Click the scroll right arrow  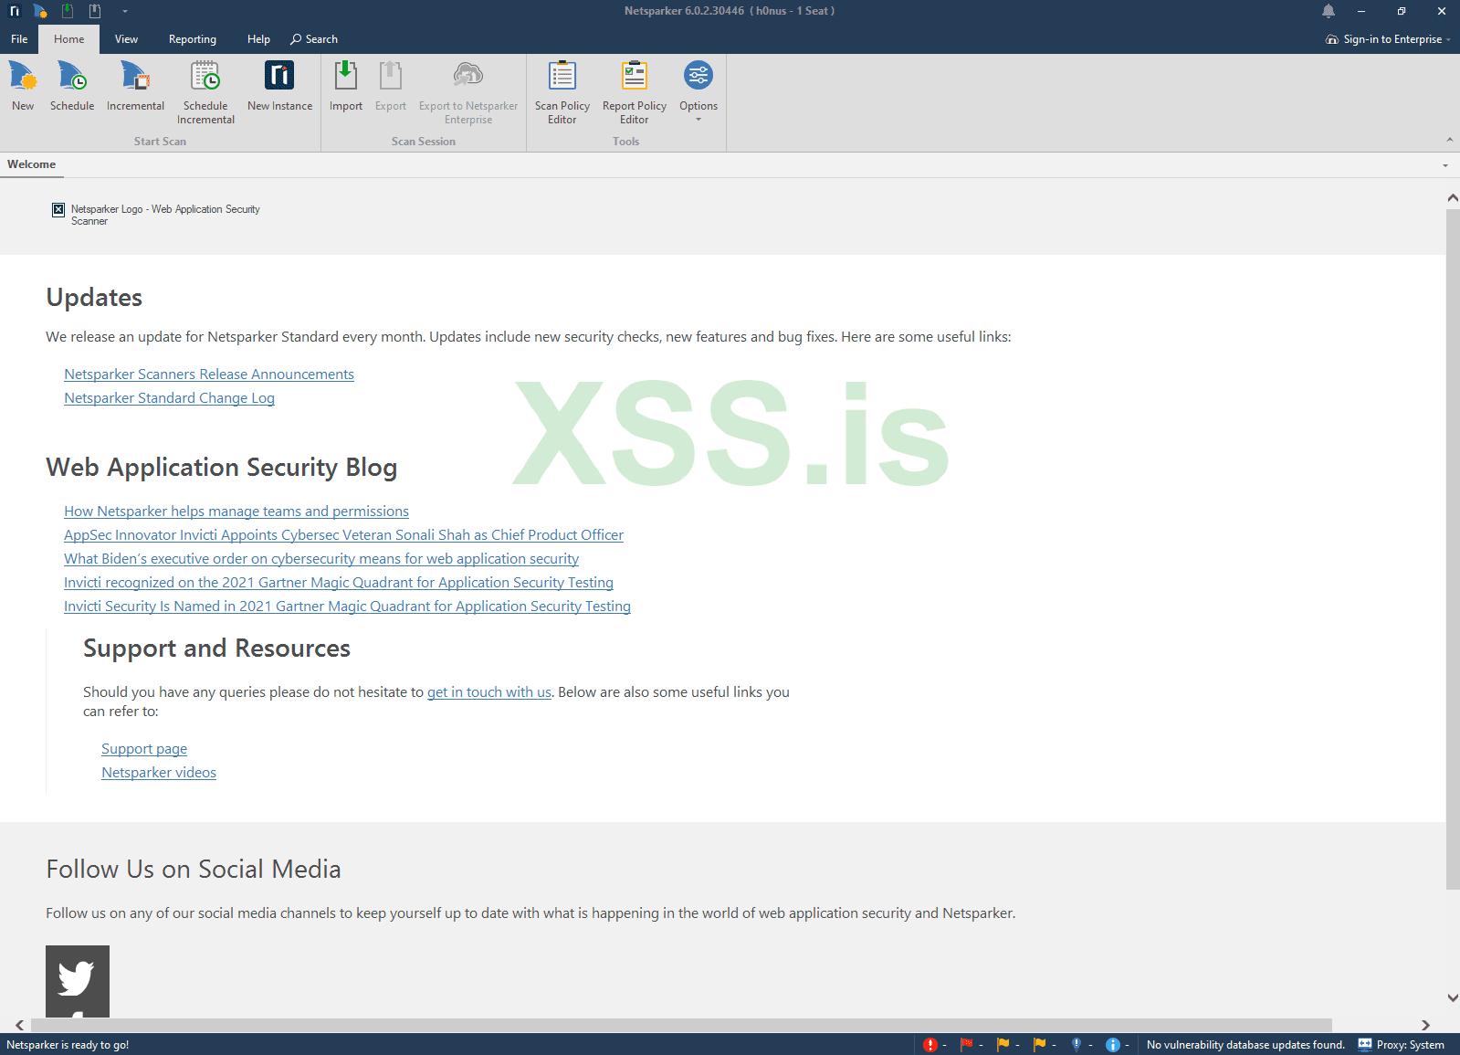[1425, 1025]
